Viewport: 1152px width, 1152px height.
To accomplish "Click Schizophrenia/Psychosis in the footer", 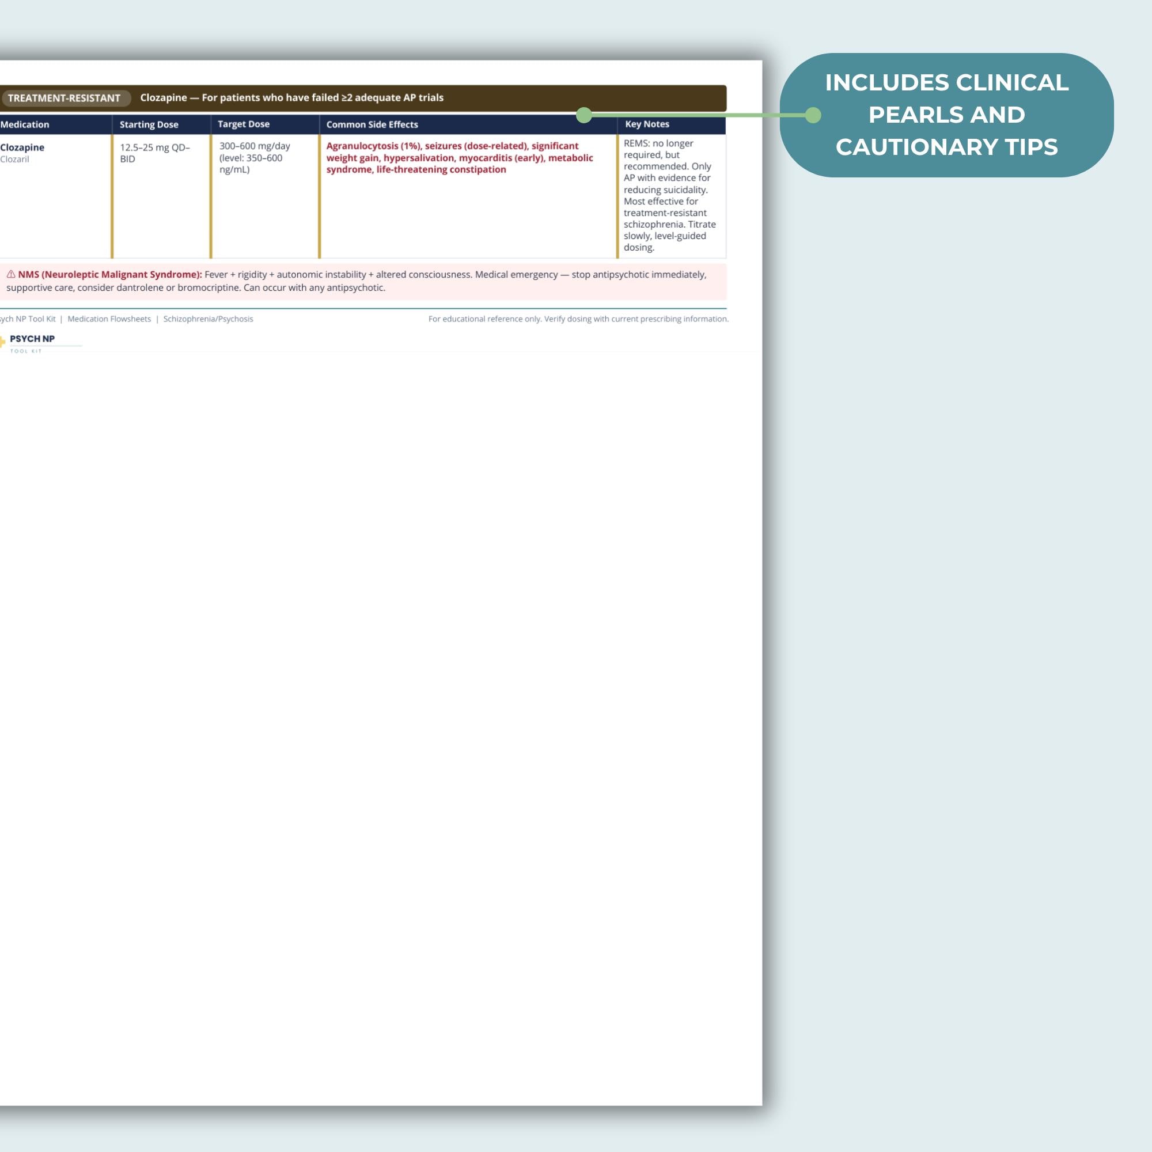I will coord(208,319).
